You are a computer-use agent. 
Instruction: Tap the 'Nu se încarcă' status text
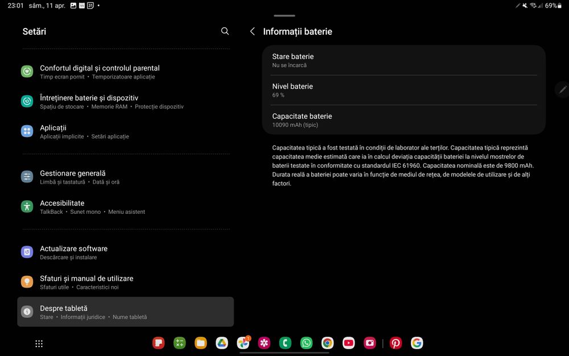pos(289,65)
